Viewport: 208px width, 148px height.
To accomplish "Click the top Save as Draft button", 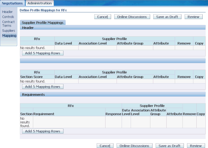I will pyautogui.click(x=167, y=17).
